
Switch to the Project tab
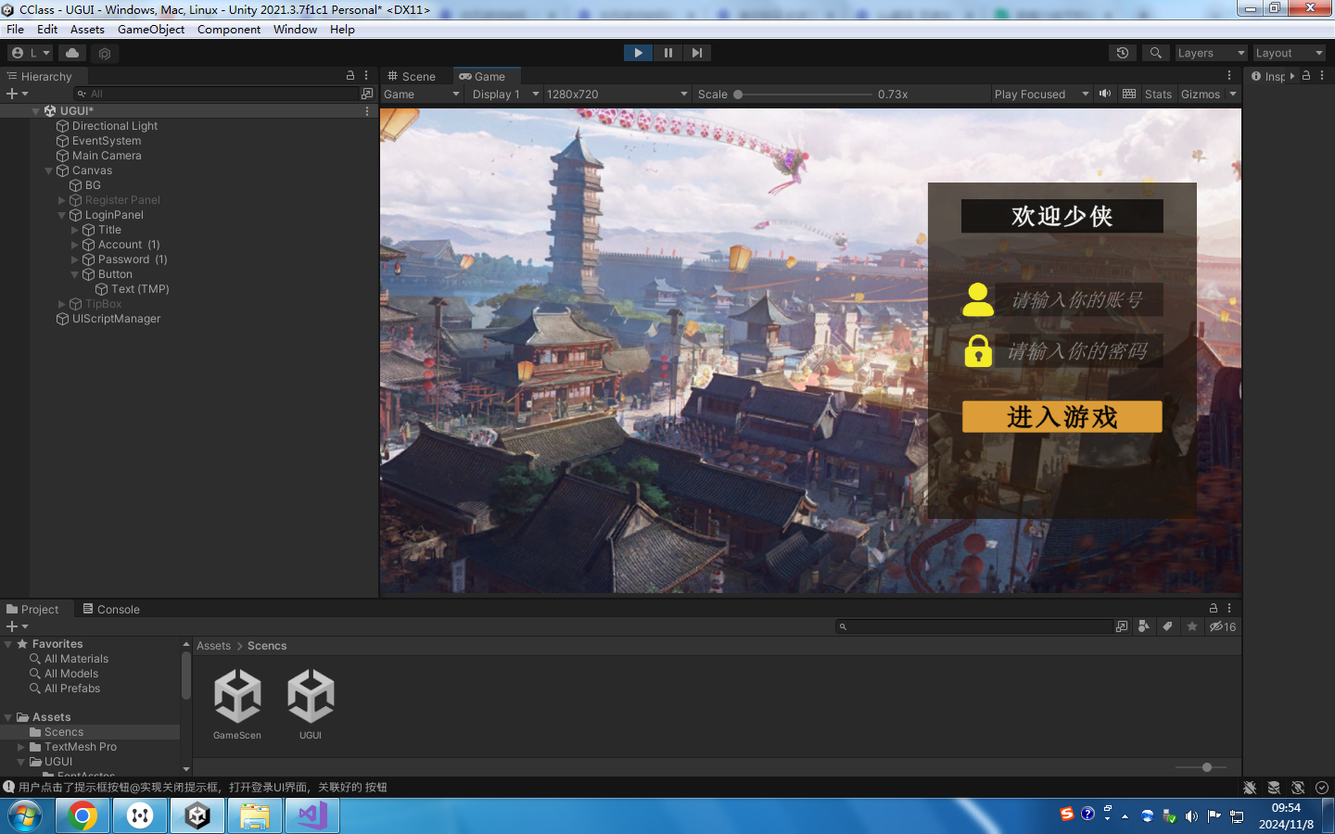tap(32, 609)
